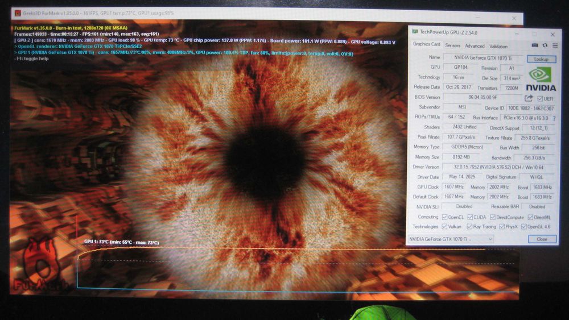Screen dimensions: 569x320
Task: Close the GPU-Z window with X
Action: pyautogui.click(x=552, y=35)
